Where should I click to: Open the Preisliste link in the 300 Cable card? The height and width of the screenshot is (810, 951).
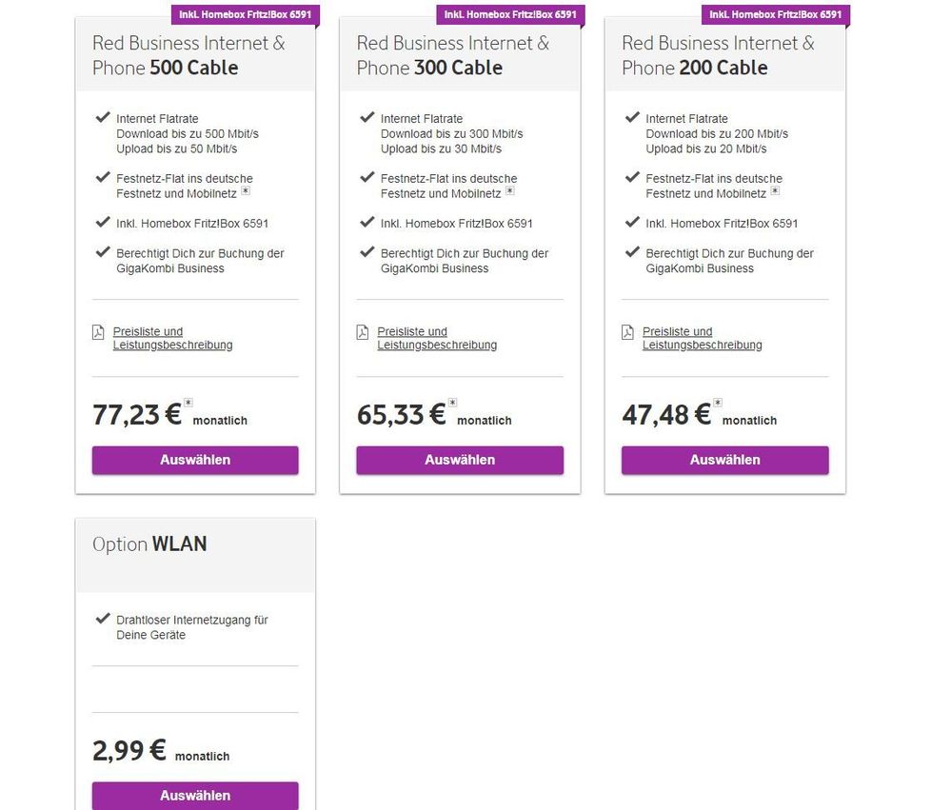click(436, 338)
